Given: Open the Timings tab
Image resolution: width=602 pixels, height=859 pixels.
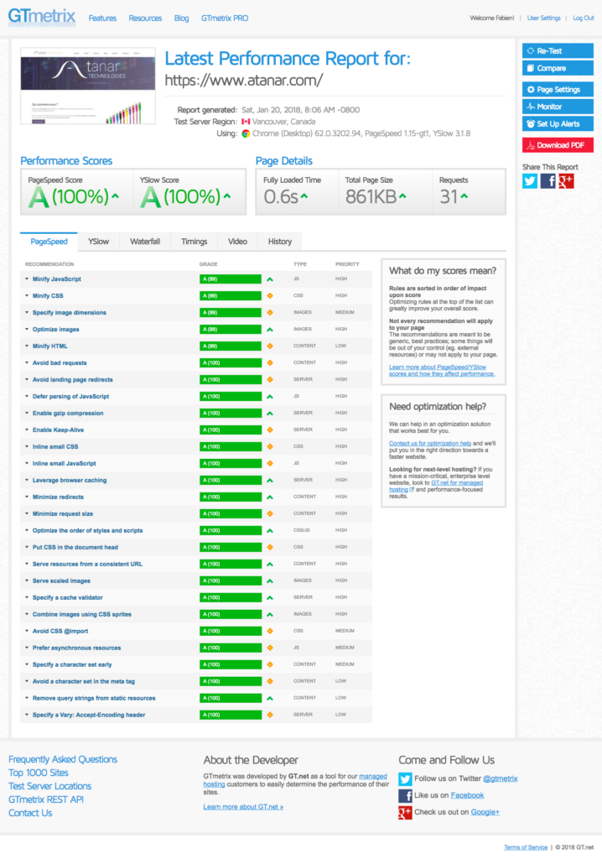Looking at the screenshot, I should (x=195, y=242).
